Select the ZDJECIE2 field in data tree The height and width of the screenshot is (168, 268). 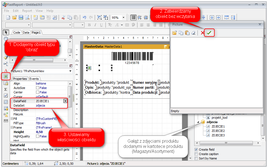coord(218,131)
